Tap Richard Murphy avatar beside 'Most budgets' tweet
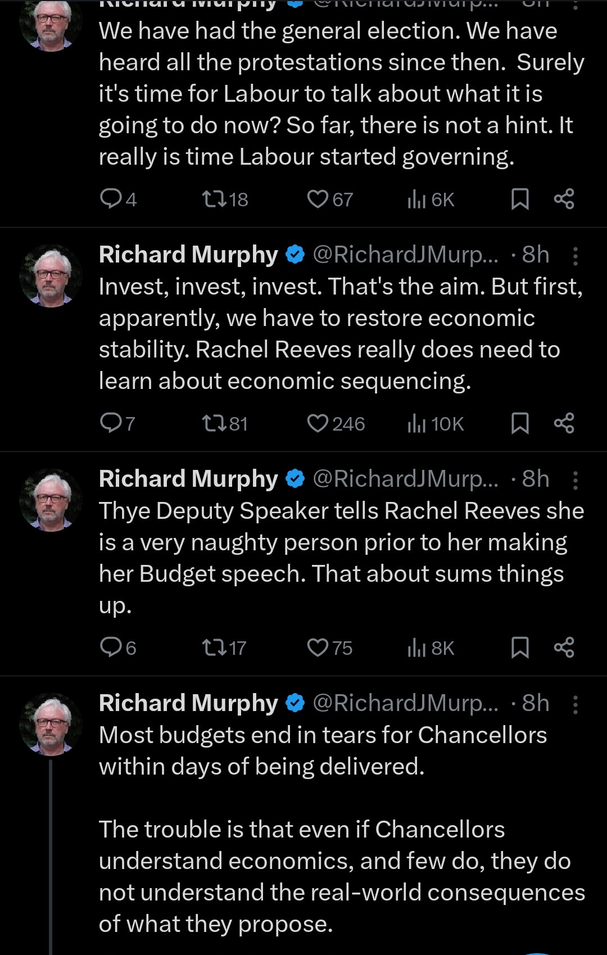 pos(51,724)
